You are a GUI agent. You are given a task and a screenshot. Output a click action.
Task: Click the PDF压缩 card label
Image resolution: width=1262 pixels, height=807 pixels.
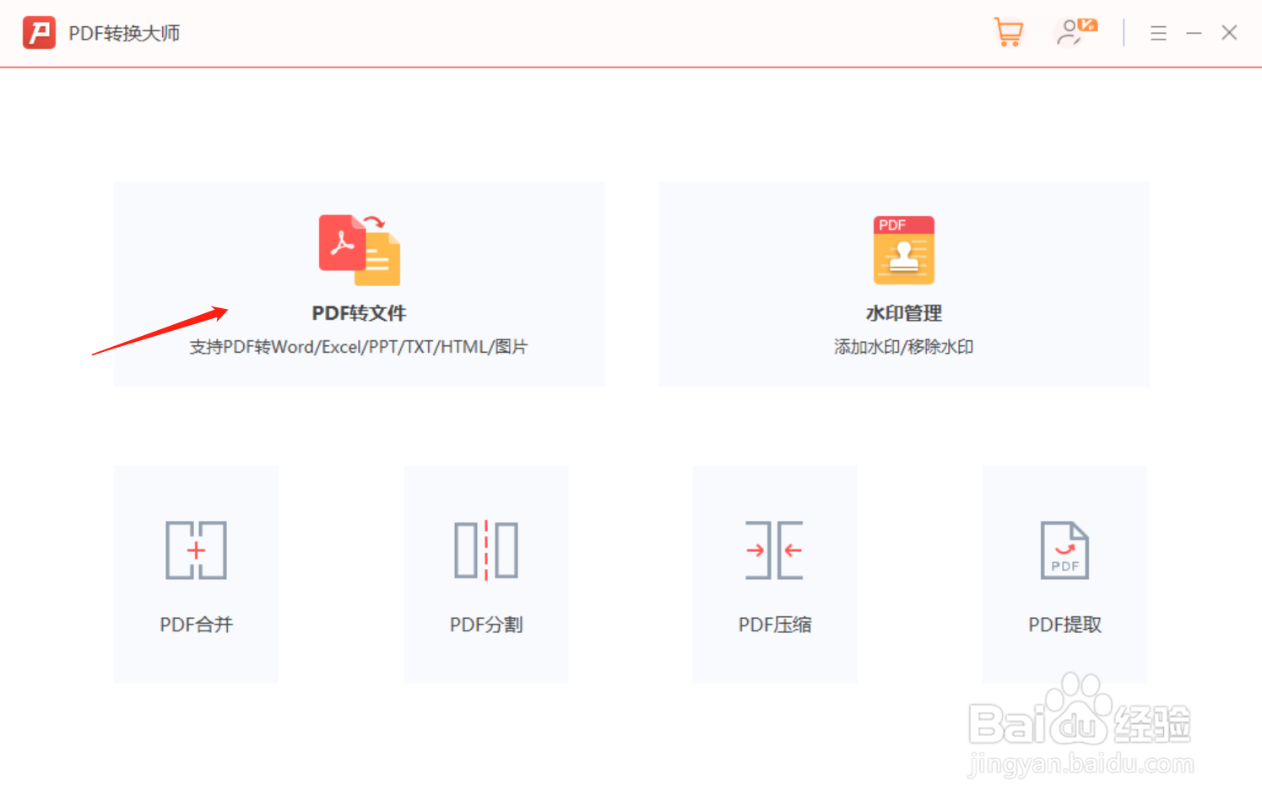(x=774, y=625)
